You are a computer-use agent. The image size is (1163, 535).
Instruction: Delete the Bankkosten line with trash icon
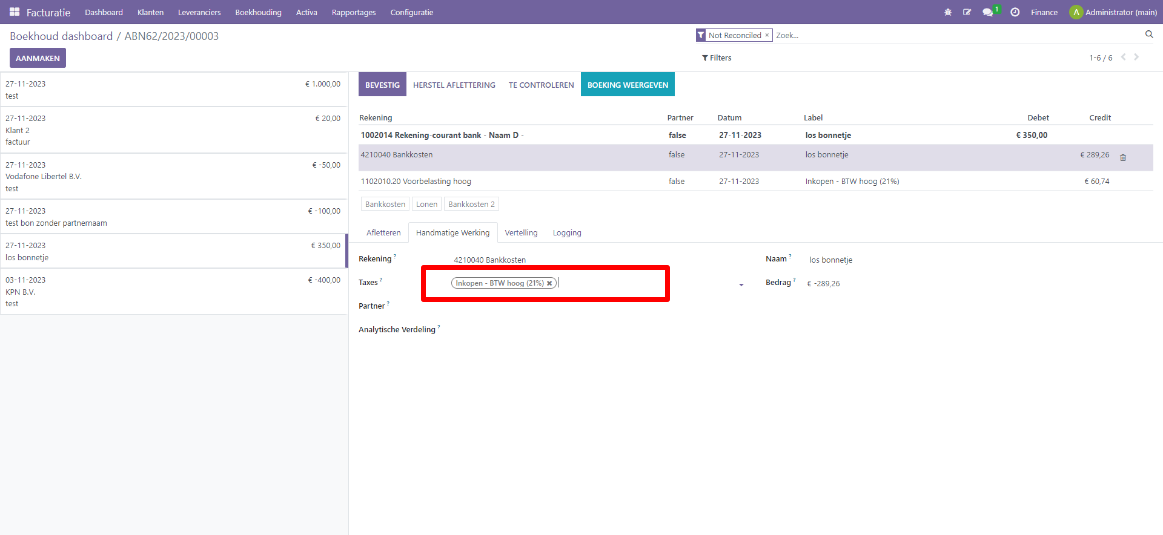pyautogui.click(x=1123, y=158)
